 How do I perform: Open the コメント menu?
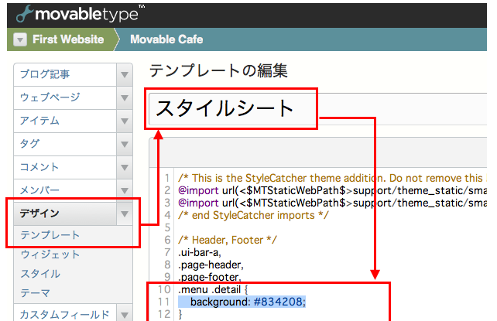click(x=65, y=167)
